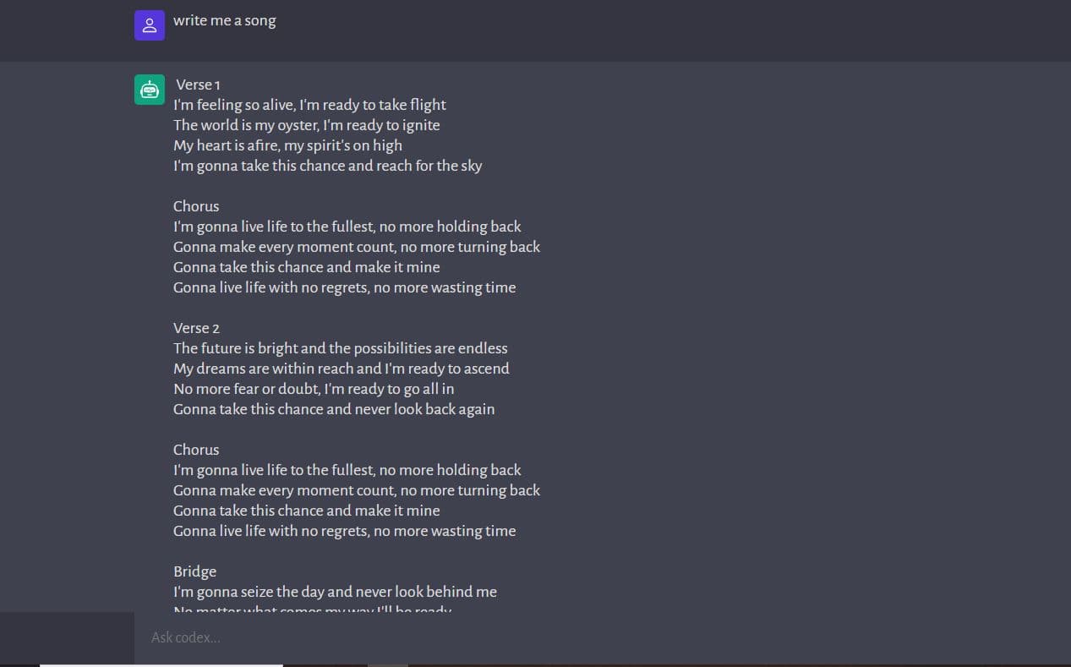Click the purple user avatar icon
This screenshot has width=1071, height=667.
pyautogui.click(x=150, y=25)
